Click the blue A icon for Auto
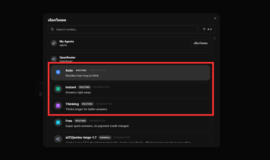 tap(58, 72)
